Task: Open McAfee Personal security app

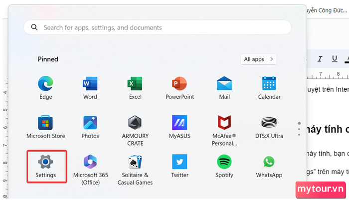Action: click(224, 130)
